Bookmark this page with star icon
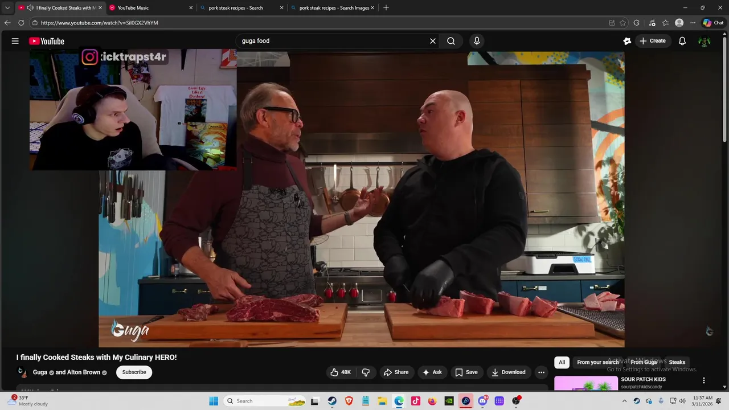 622,23
